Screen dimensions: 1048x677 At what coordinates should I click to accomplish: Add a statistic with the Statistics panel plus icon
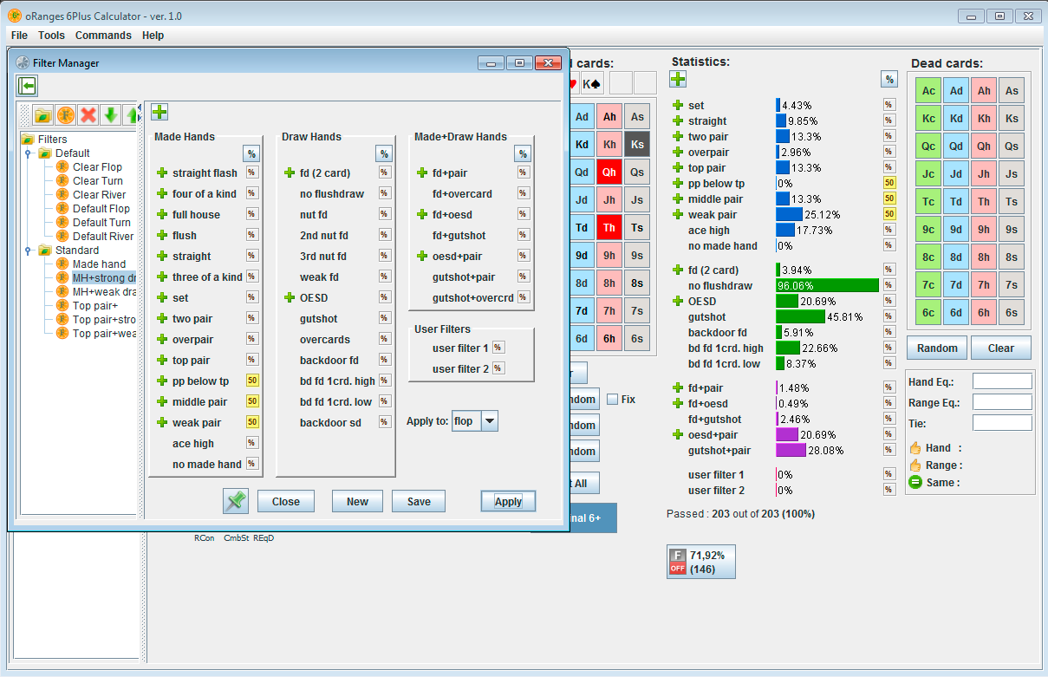[x=677, y=79]
